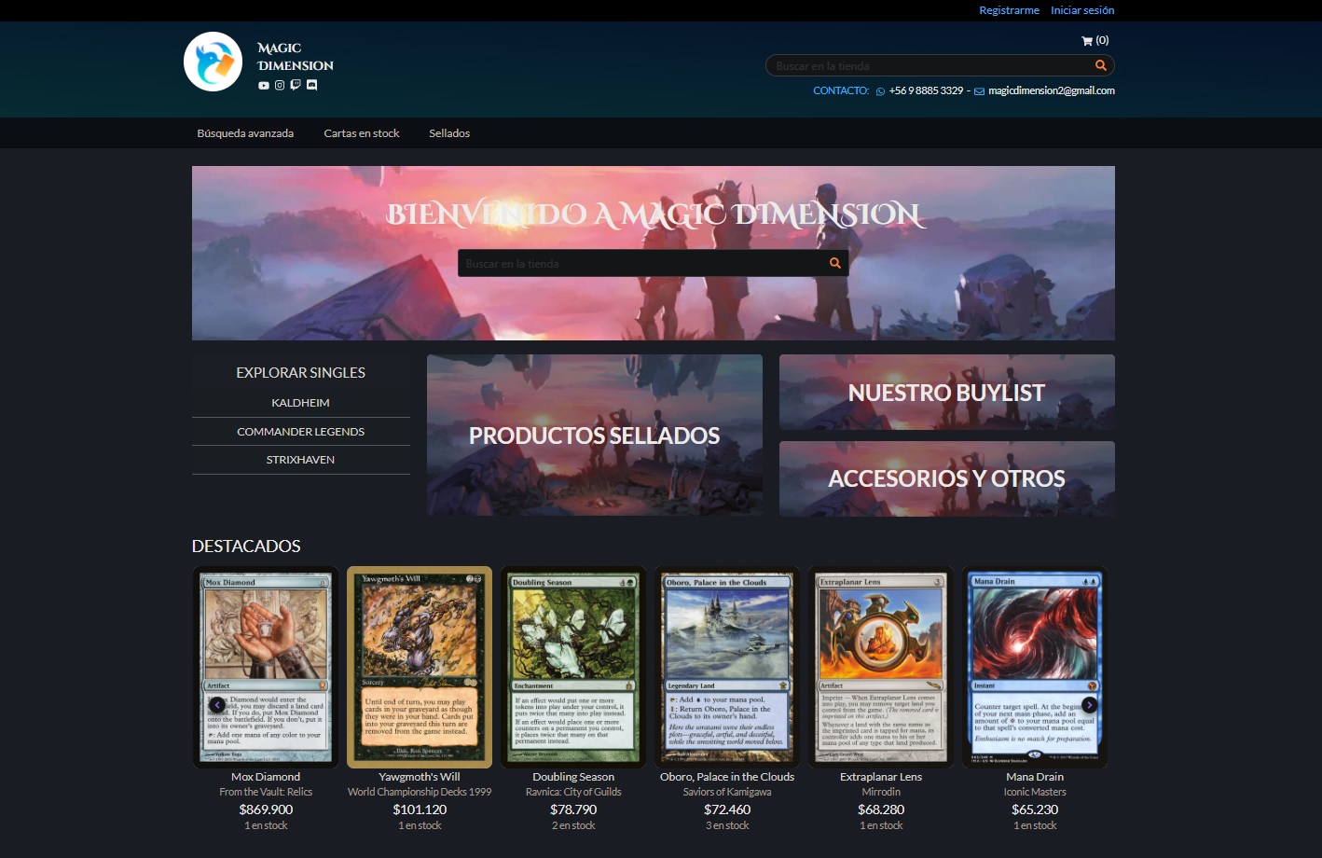The height and width of the screenshot is (858, 1322).
Task: Click the Doubling Season title link
Action: tap(573, 777)
